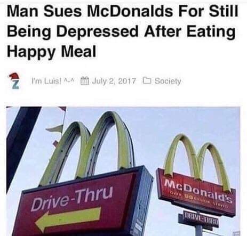The width and height of the screenshot is (247, 236).
Task: Select the July 2, 2017 post date
Action: pyautogui.click(x=114, y=82)
